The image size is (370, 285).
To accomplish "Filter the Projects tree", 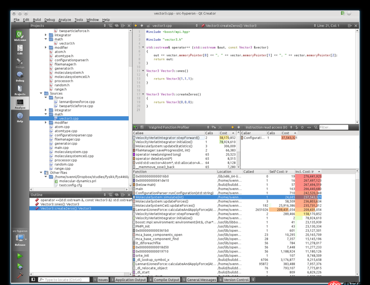I will tap(110, 25).
